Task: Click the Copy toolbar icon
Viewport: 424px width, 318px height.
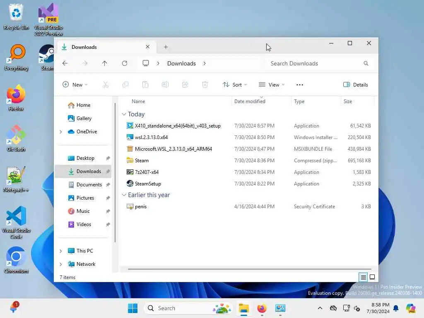Action: tap(125, 84)
